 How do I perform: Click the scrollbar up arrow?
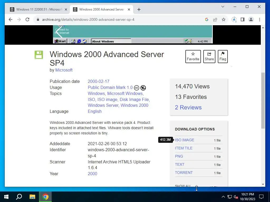[263, 28]
